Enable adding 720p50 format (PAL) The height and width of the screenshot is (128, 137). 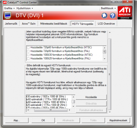[28, 51]
